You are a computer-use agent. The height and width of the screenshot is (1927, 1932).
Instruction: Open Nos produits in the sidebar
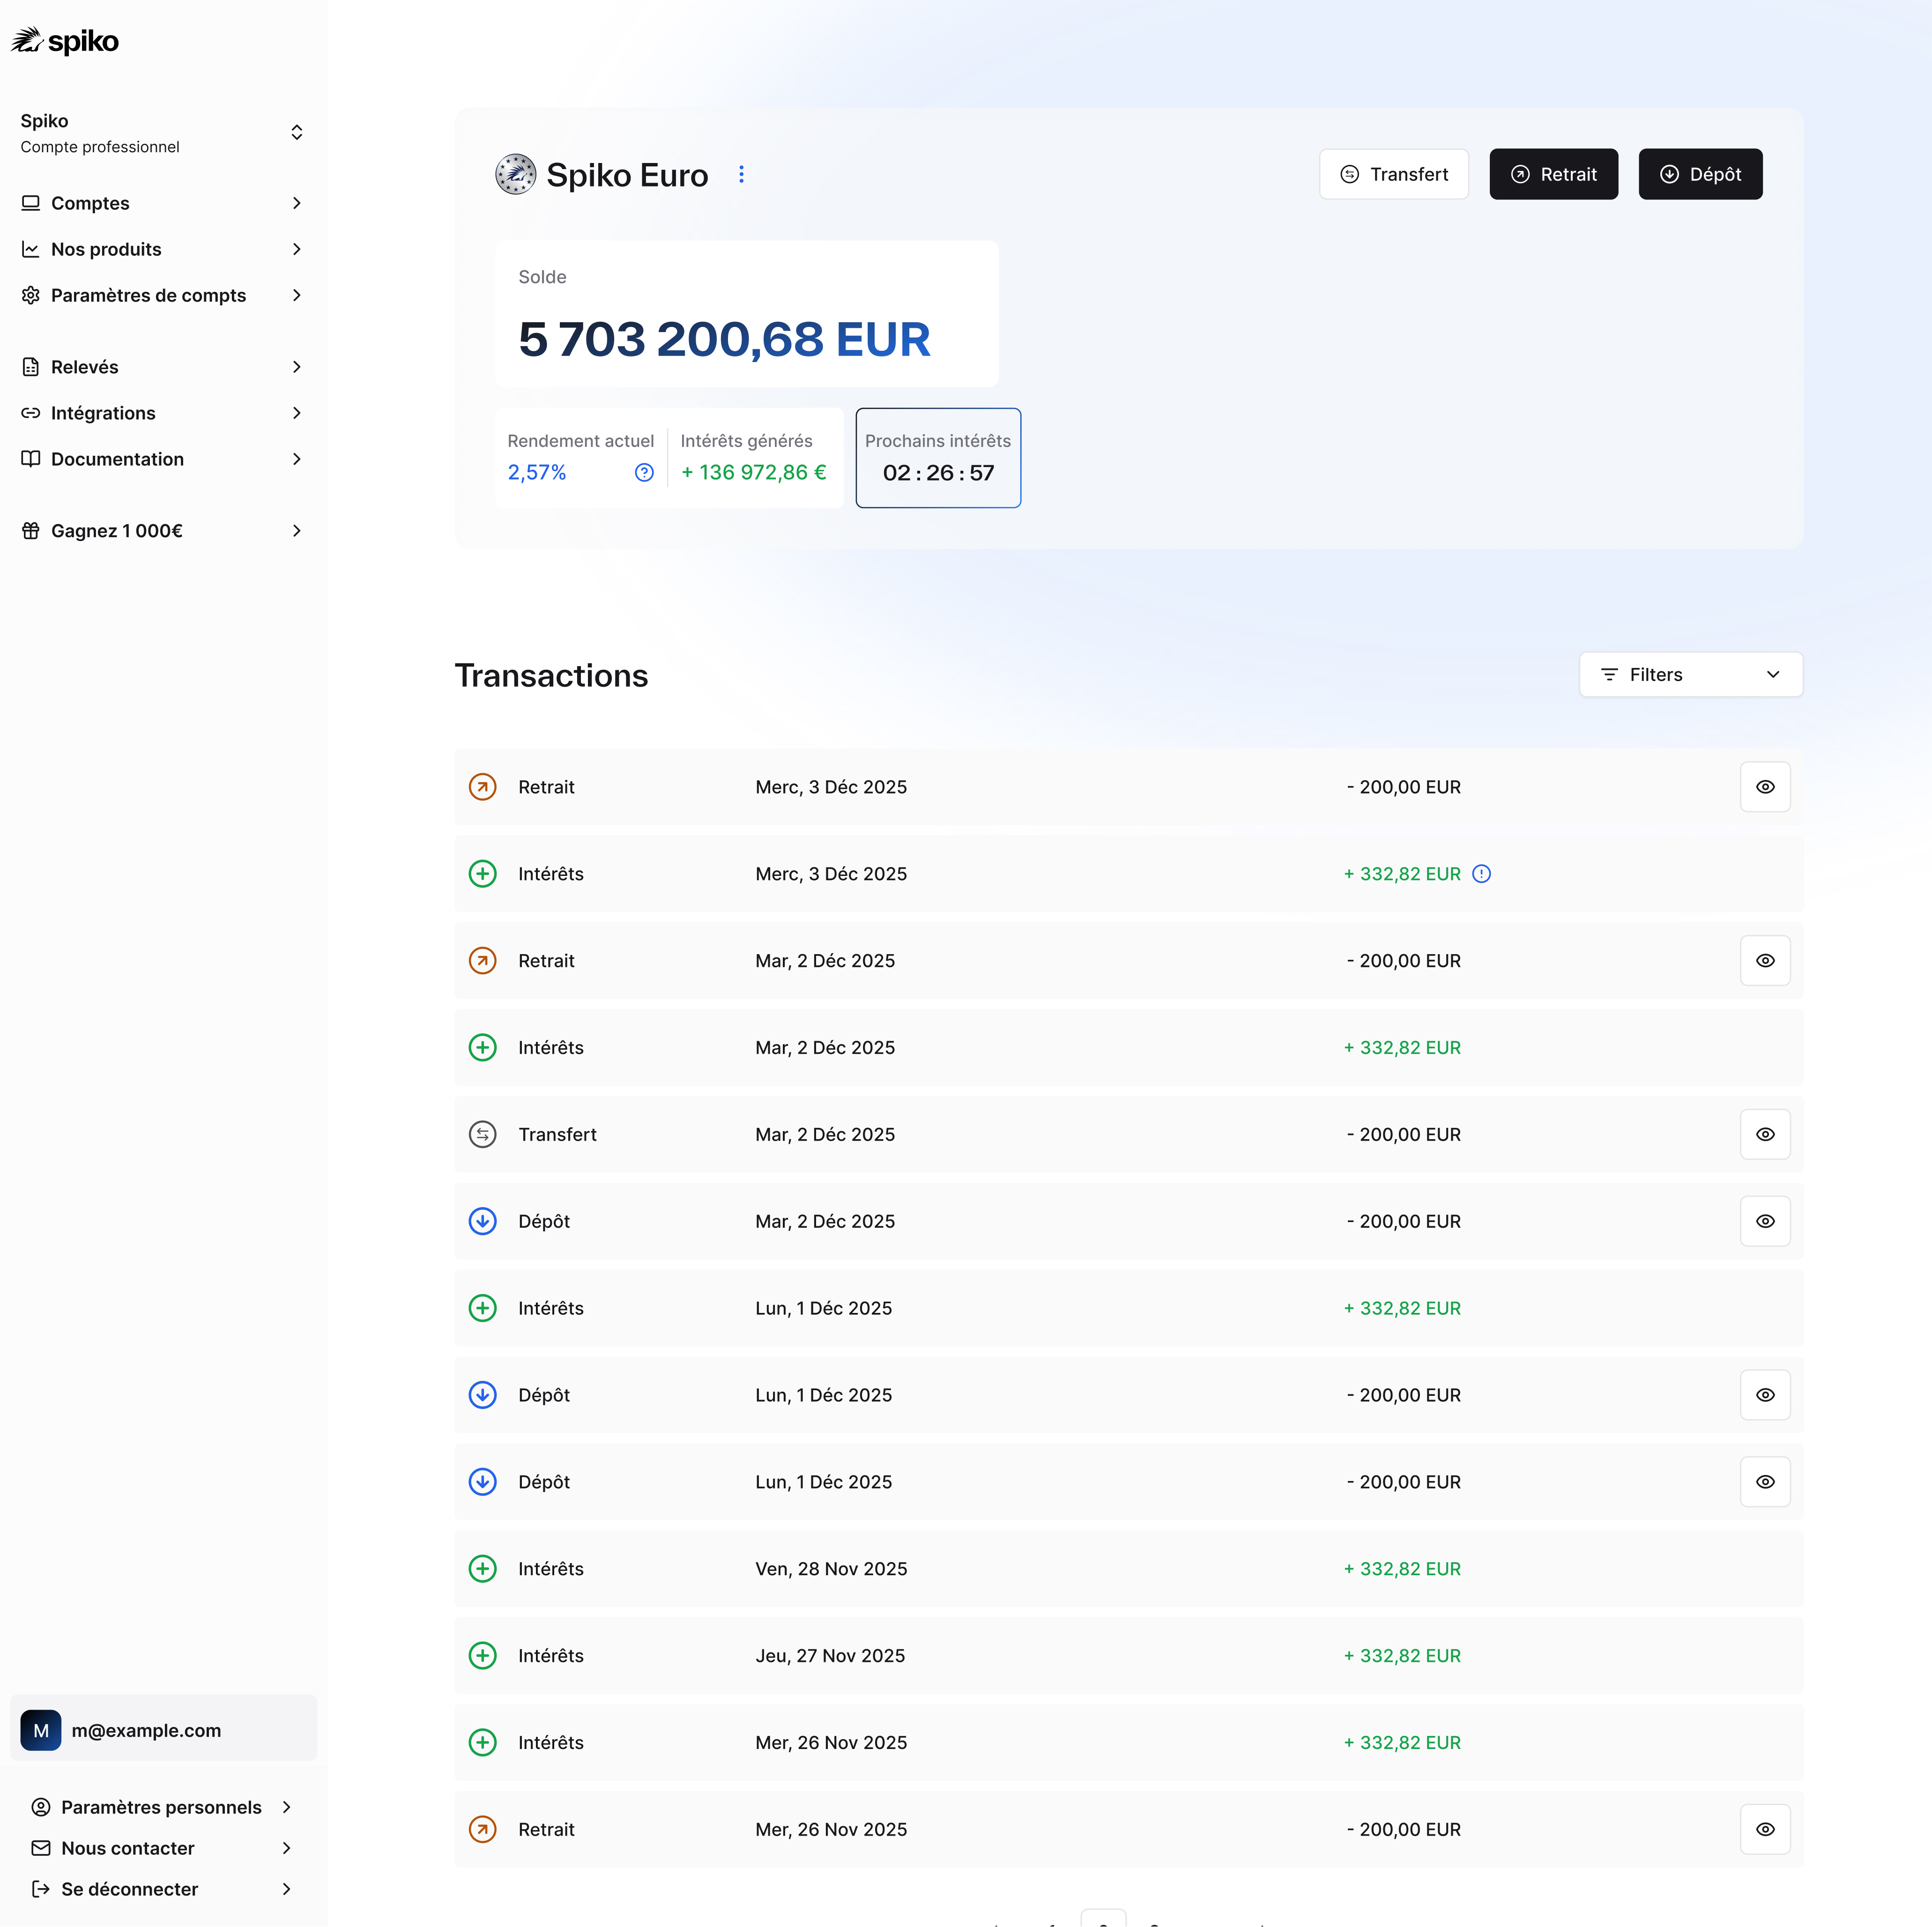point(163,249)
